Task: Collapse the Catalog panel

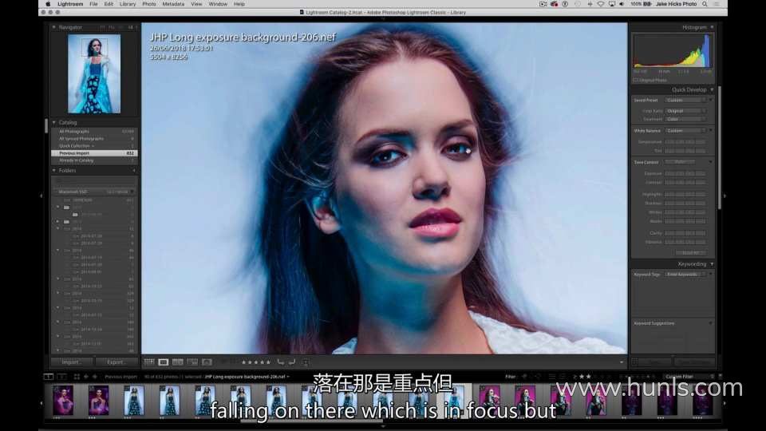Action: click(x=55, y=123)
